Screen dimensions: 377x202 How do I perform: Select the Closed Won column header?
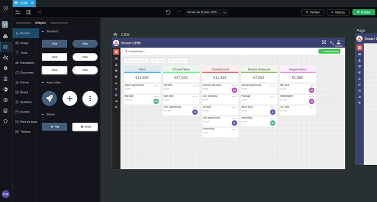181,69
